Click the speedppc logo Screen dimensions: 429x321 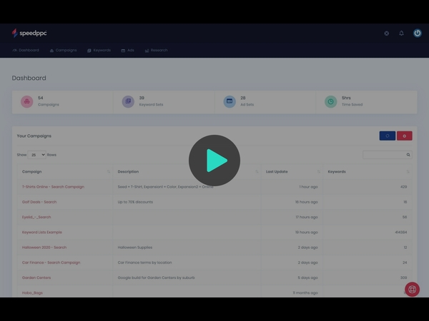(x=29, y=33)
